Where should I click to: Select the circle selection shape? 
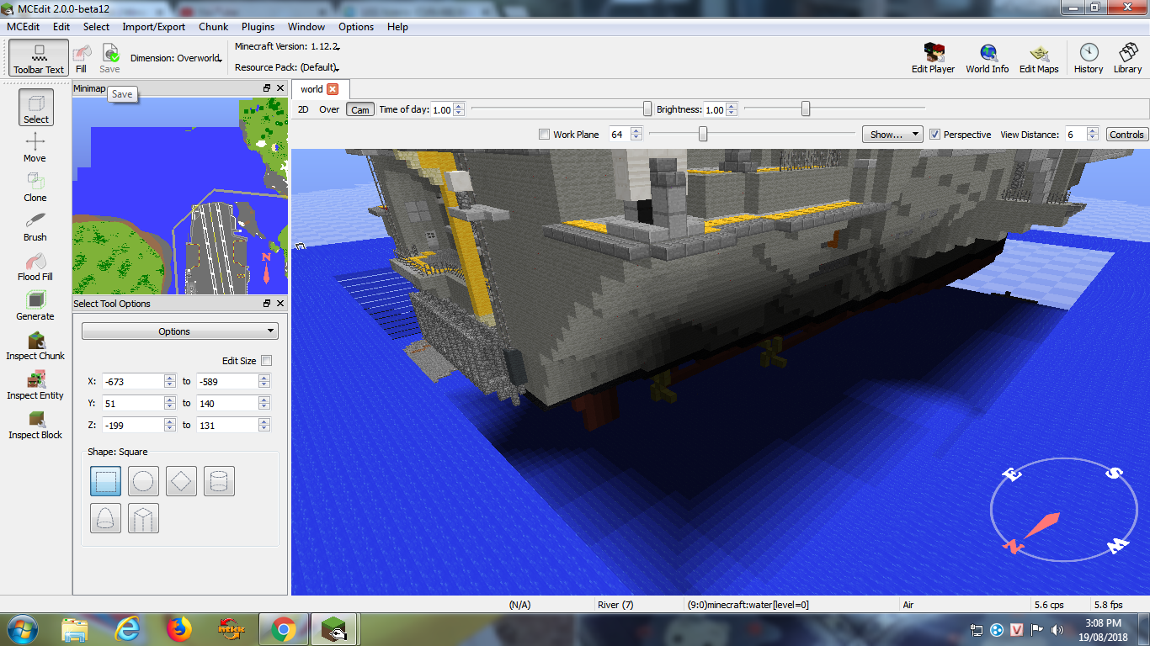coord(144,481)
